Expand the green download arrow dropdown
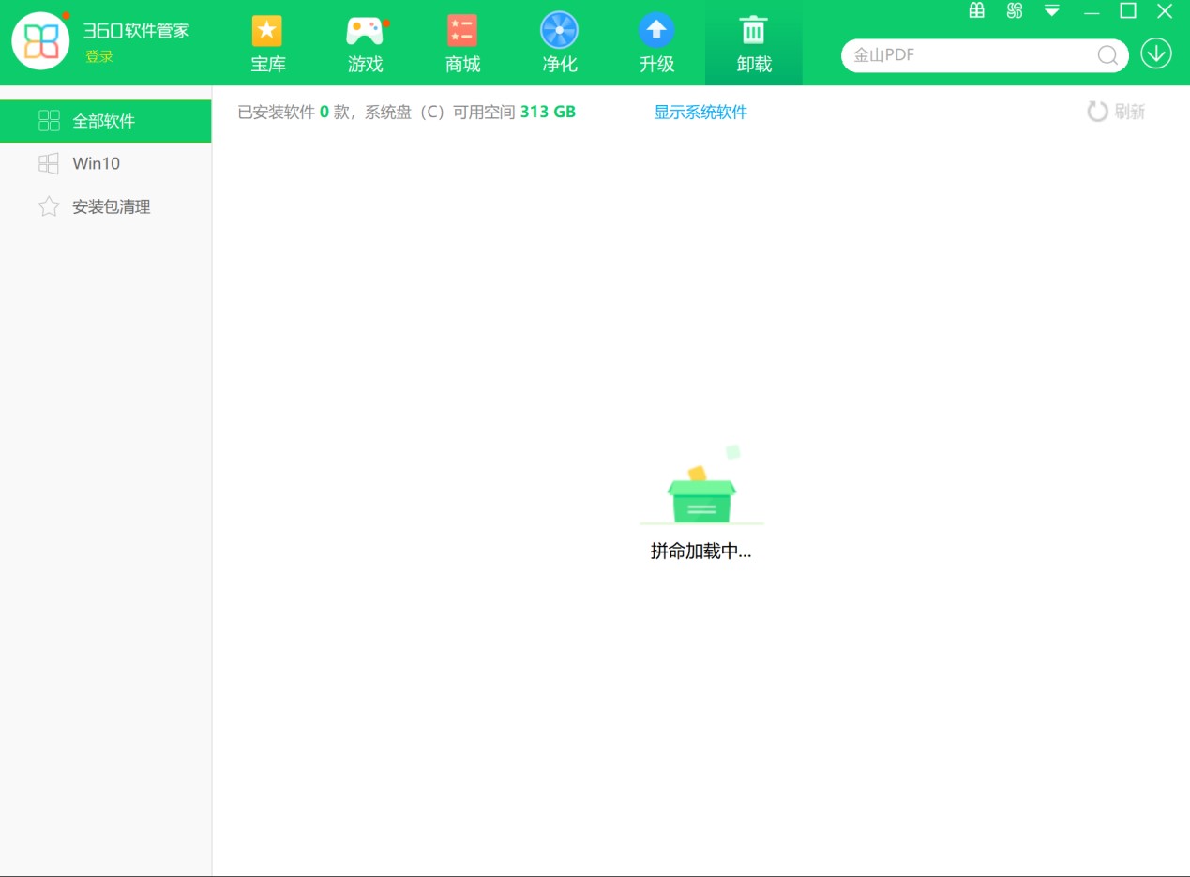The width and height of the screenshot is (1190, 877). (x=1155, y=53)
